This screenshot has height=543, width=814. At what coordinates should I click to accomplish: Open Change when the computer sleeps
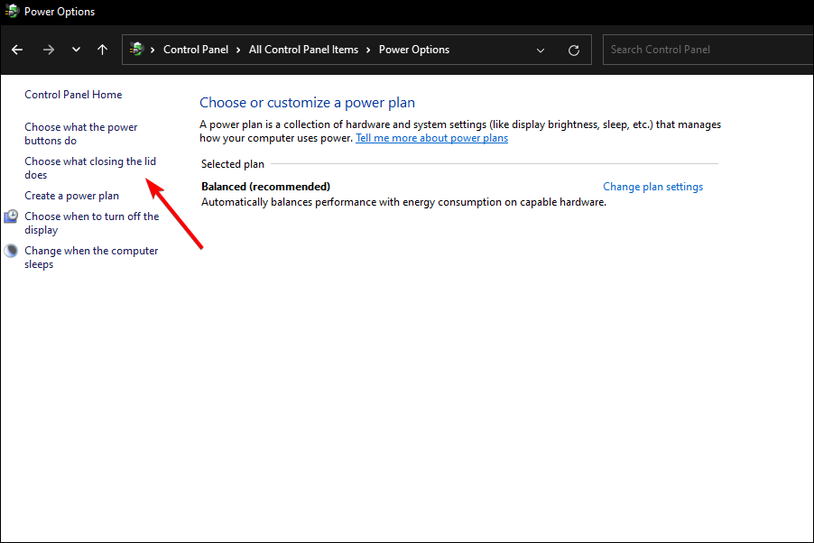click(x=91, y=257)
